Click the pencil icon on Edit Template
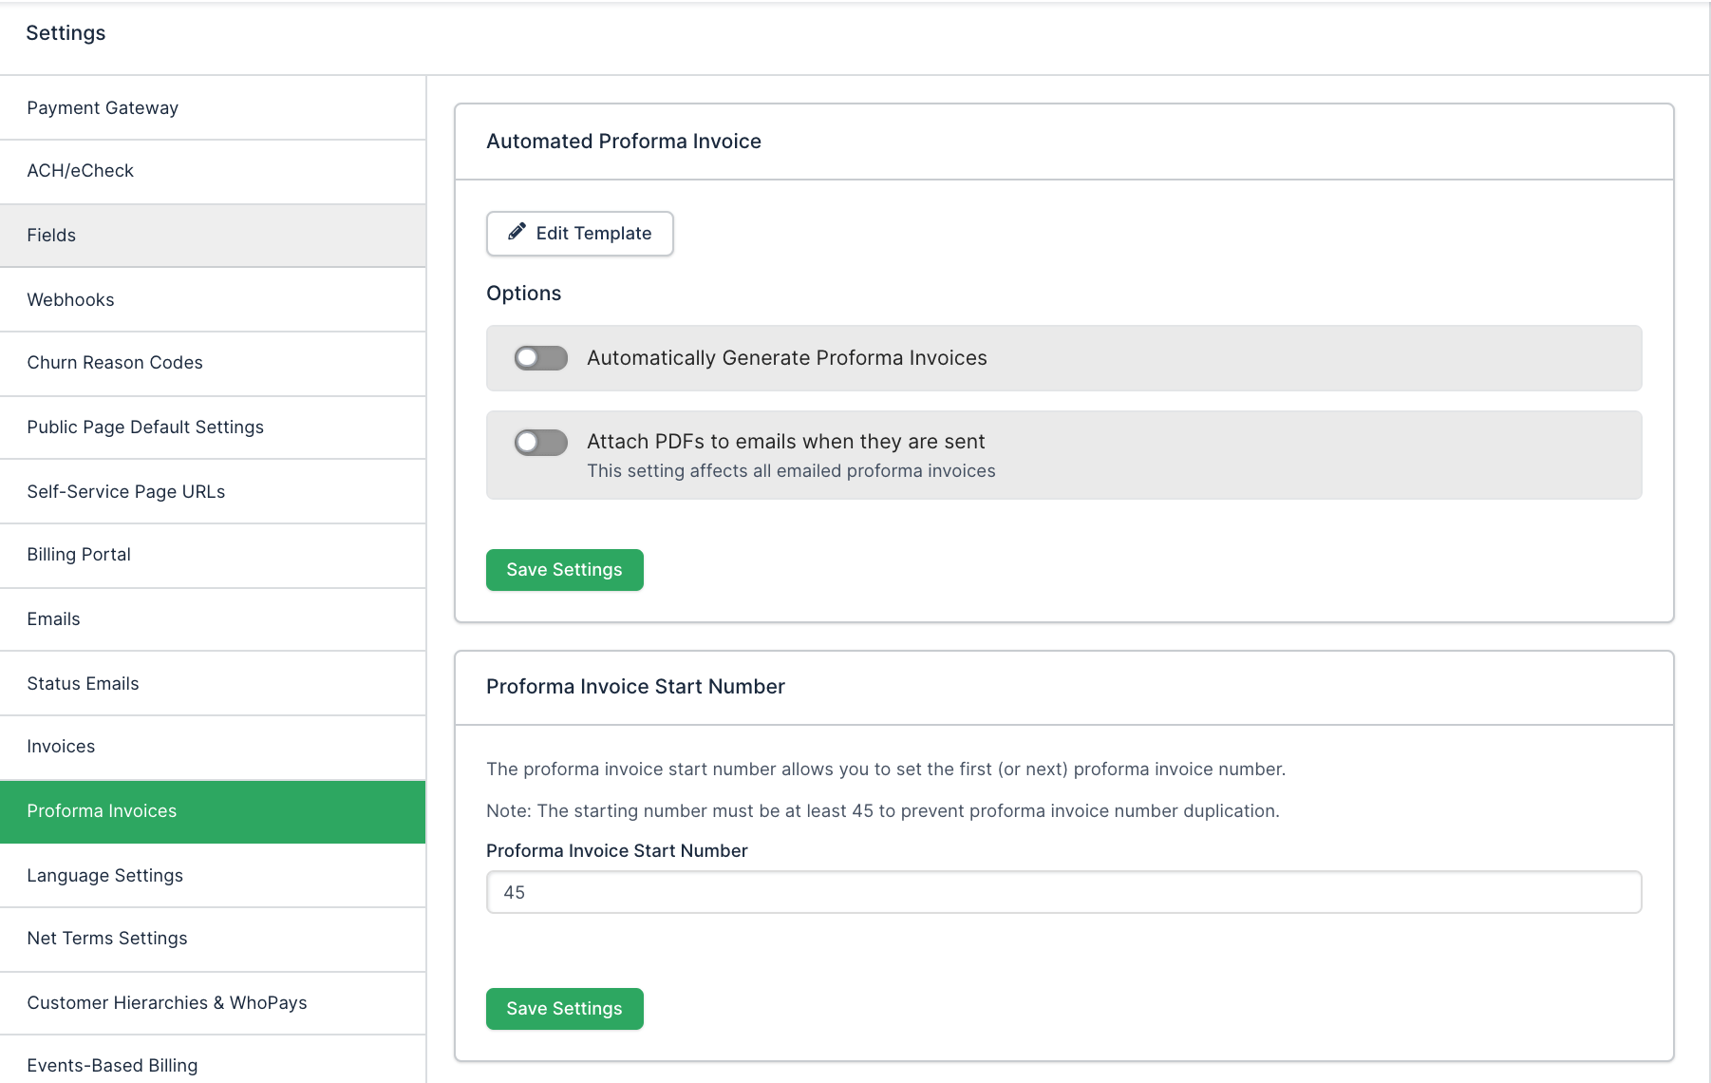This screenshot has height=1083, width=1711. [517, 232]
